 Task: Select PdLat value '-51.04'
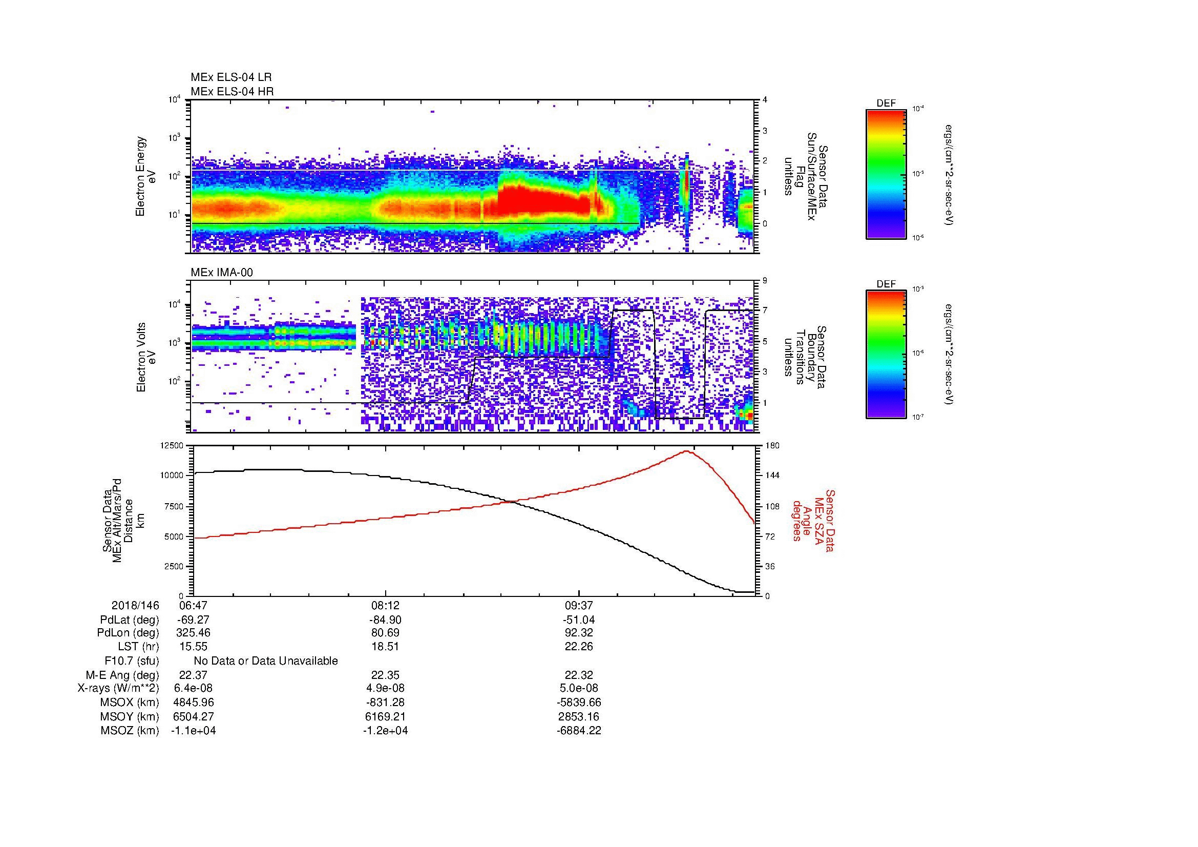pos(579,620)
